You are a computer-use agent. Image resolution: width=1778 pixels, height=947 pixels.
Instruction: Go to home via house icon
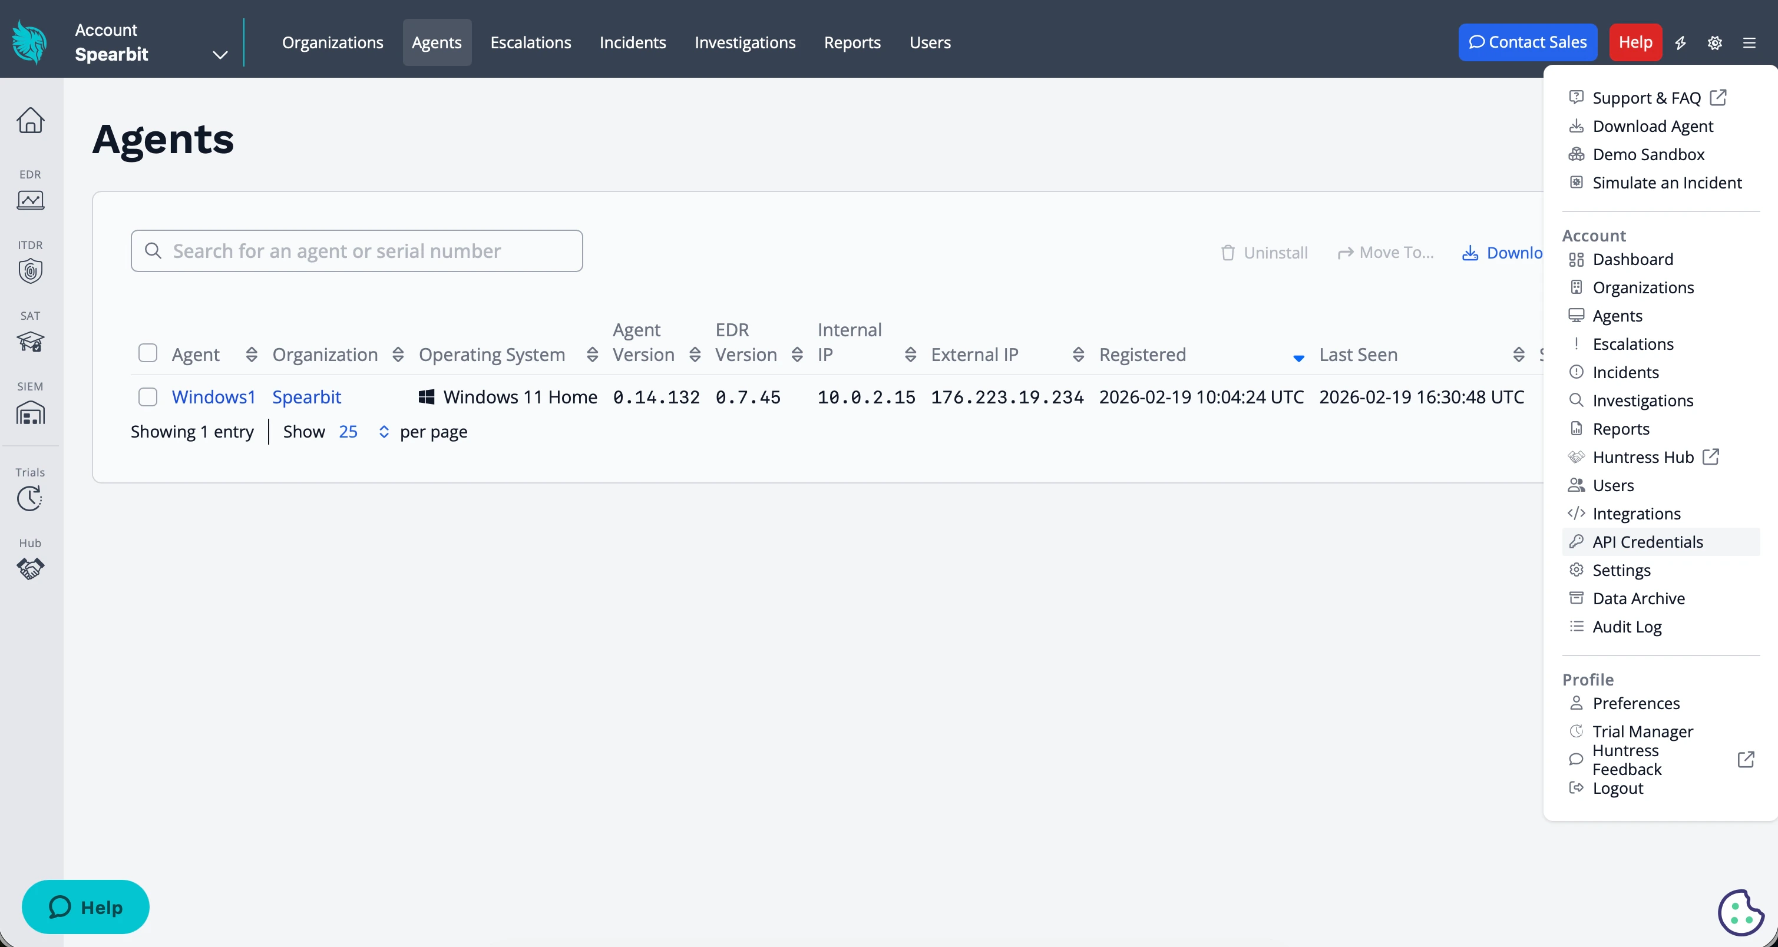[31, 121]
